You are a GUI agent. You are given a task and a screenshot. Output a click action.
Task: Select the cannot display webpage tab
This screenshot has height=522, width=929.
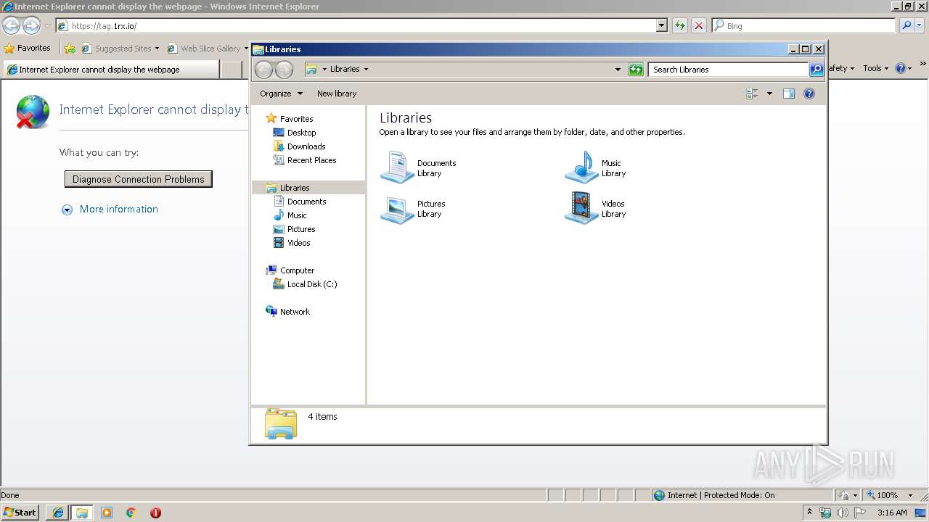pos(110,70)
